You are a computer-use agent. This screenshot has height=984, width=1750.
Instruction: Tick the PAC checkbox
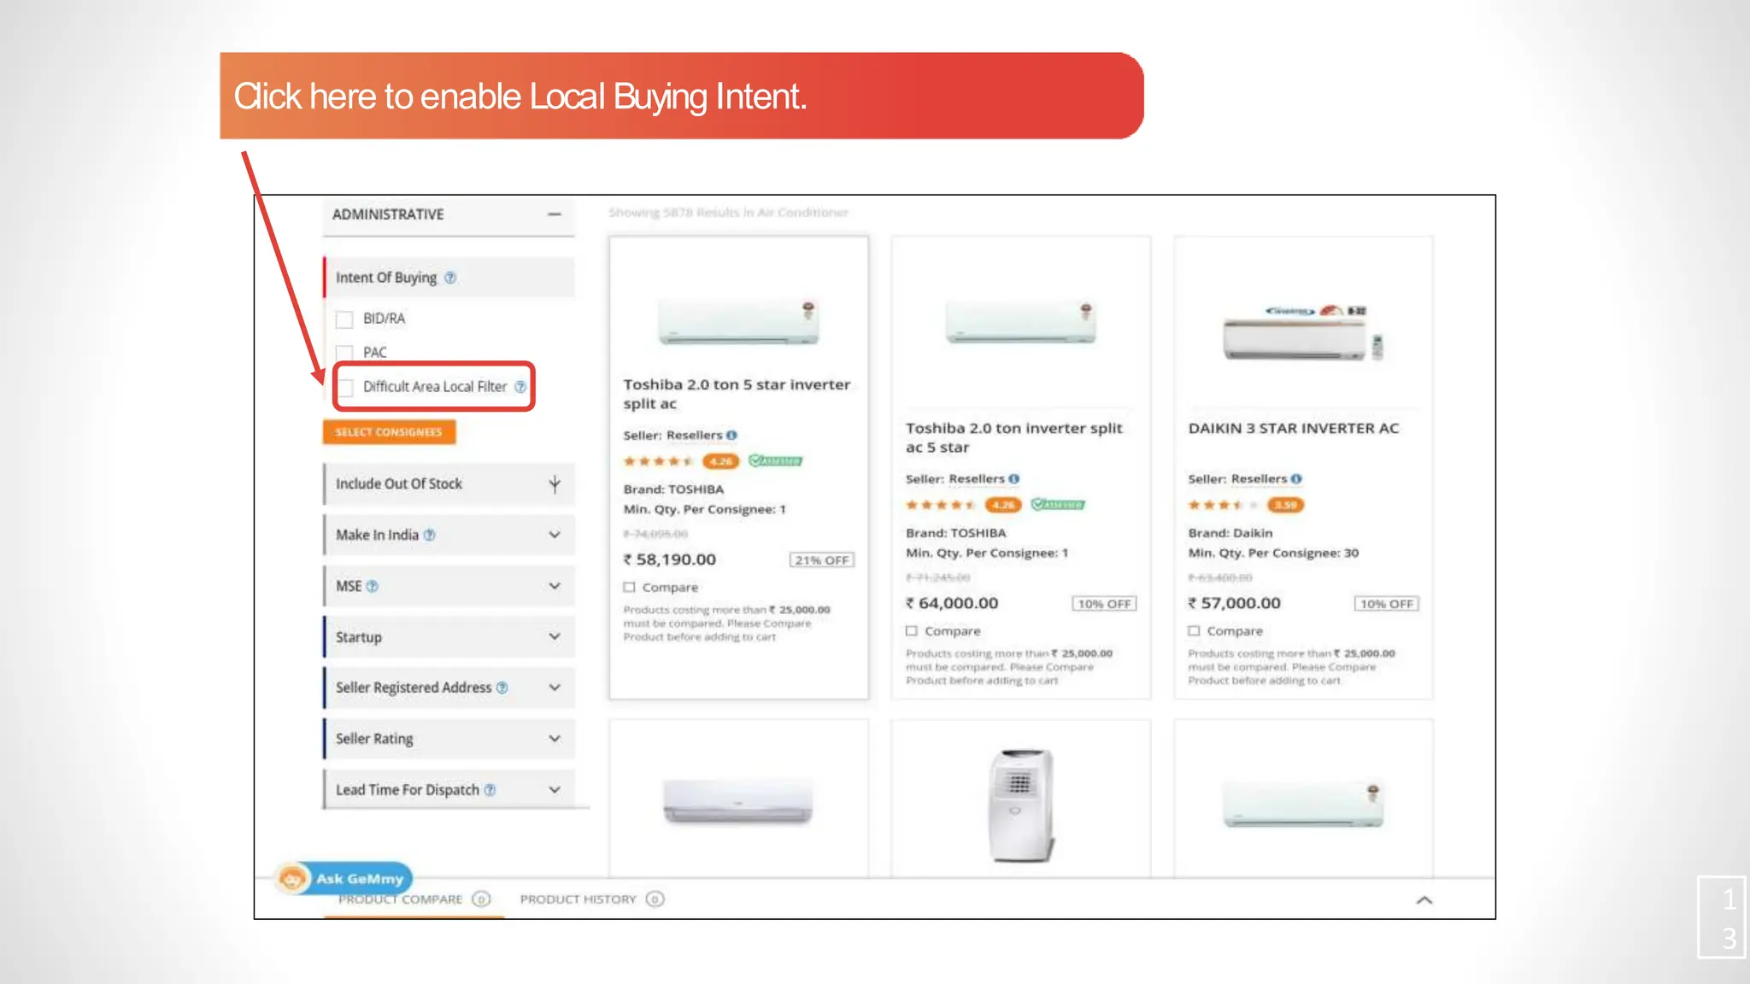(345, 353)
